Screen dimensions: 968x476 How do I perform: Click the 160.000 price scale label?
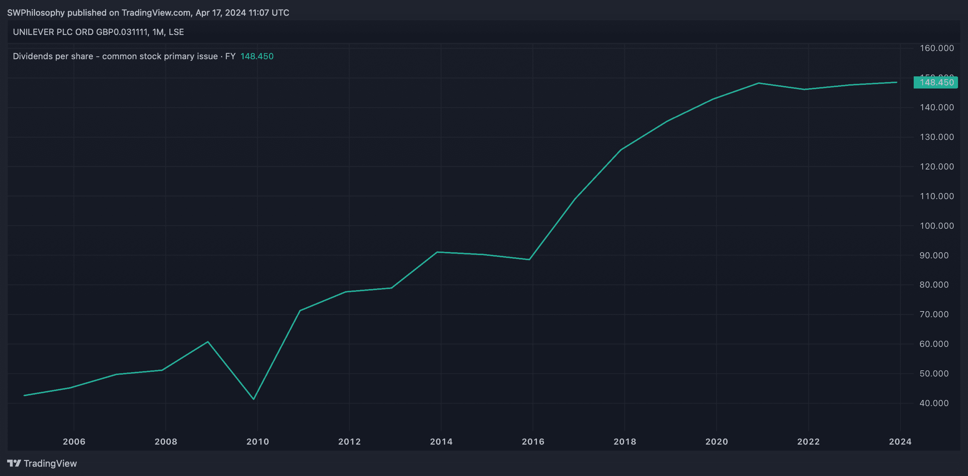point(937,48)
